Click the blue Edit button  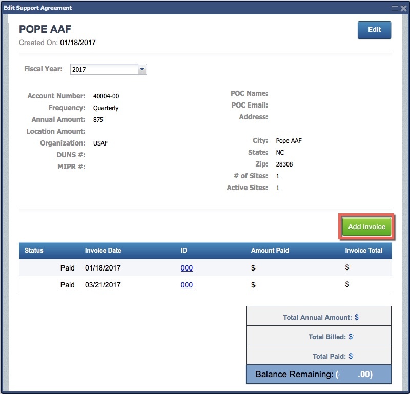pyautogui.click(x=374, y=30)
